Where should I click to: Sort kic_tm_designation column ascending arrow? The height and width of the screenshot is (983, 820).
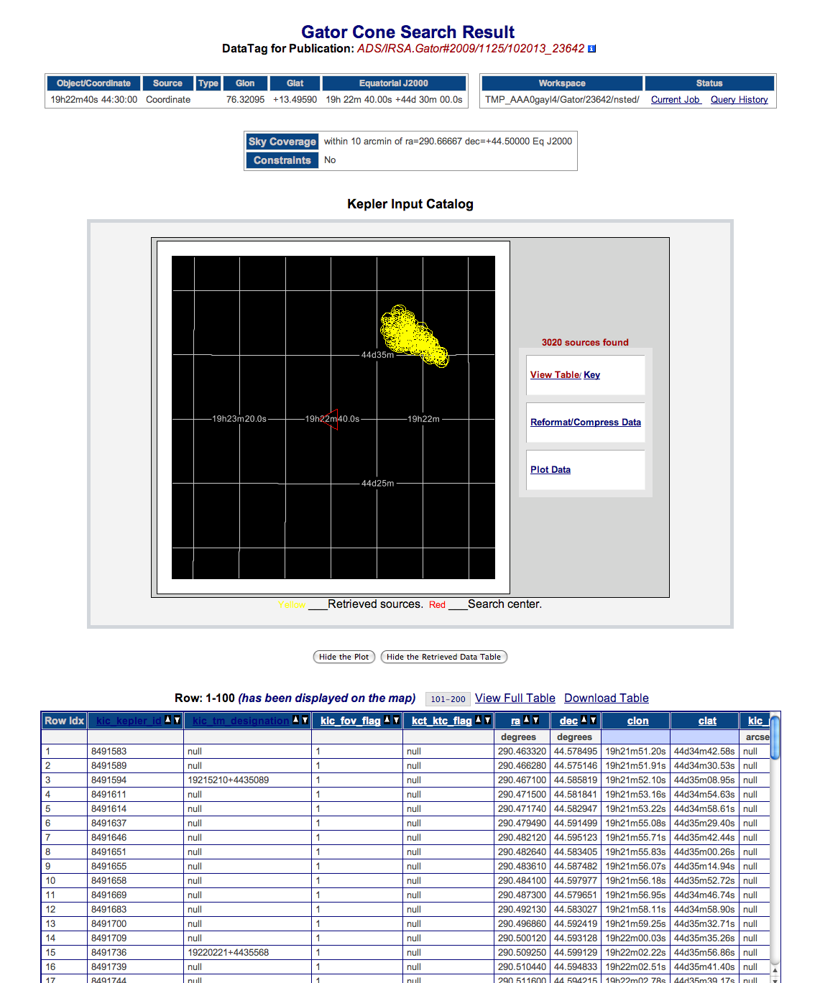pos(296,720)
